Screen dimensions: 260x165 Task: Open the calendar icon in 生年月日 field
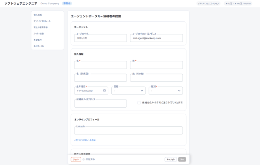[x=104, y=91]
